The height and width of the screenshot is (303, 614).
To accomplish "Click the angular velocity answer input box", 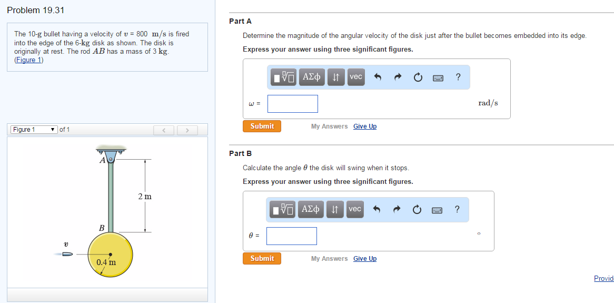I will (292, 104).
